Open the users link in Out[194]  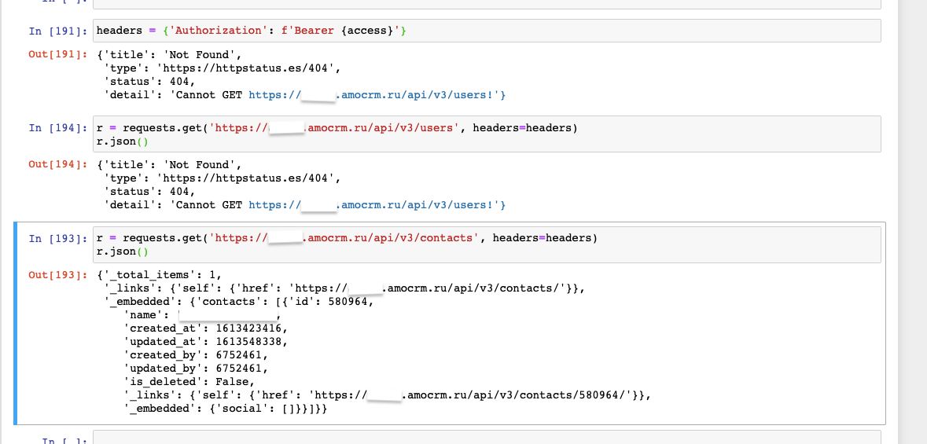377,205
